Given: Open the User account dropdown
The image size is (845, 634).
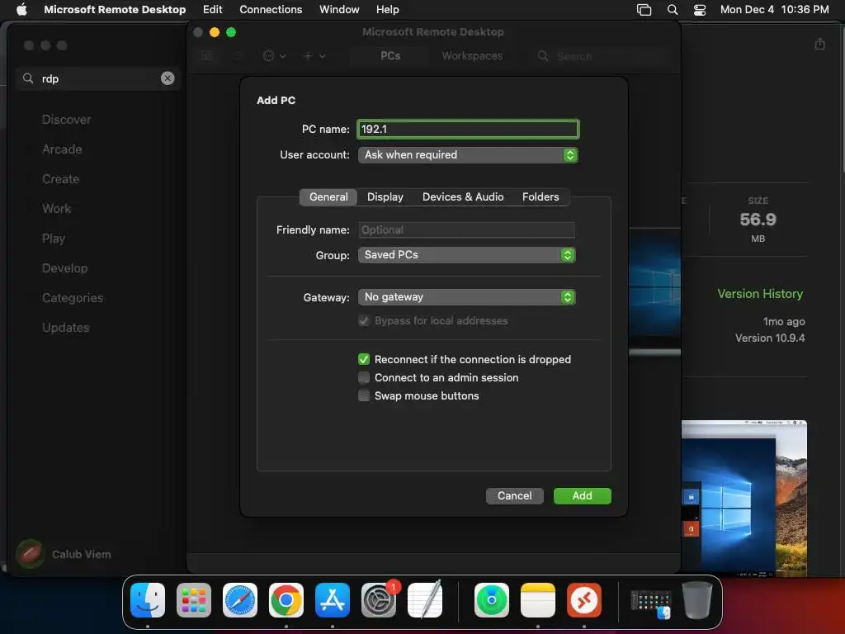Looking at the screenshot, I should click(x=468, y=154).
